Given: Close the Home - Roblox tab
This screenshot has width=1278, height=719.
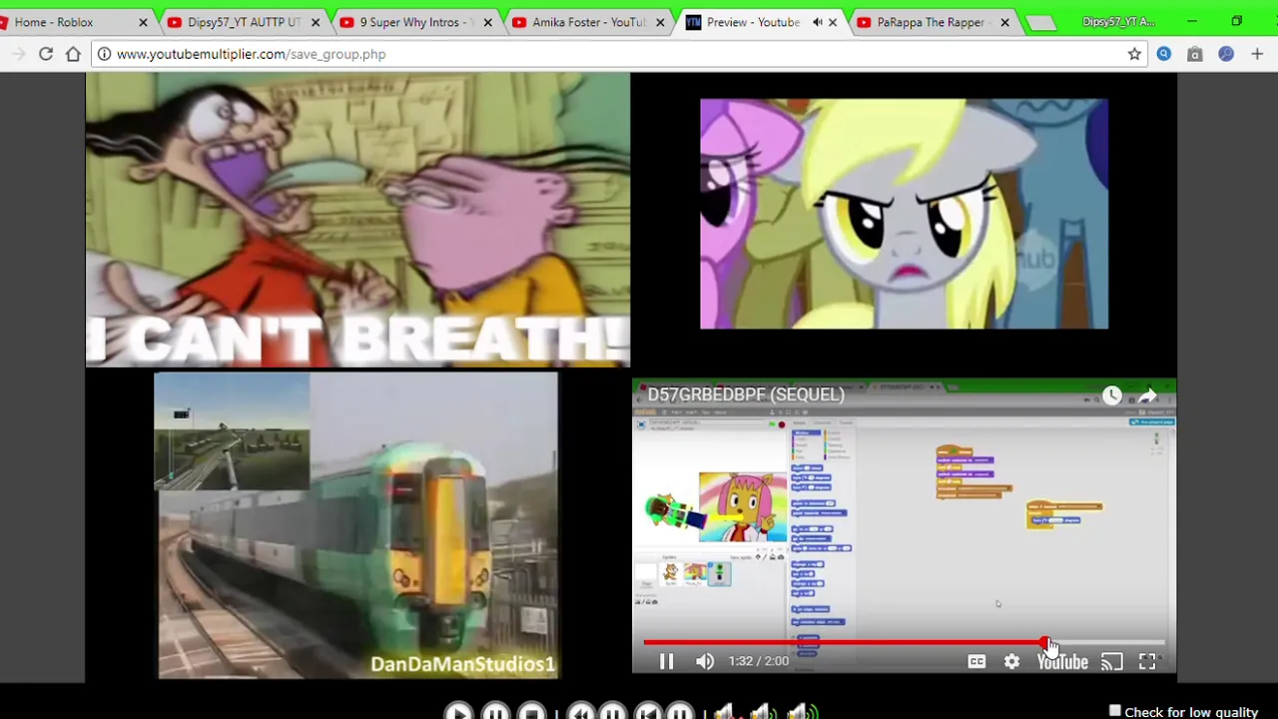Looking at the screenshot, I should tap(143, 22).
